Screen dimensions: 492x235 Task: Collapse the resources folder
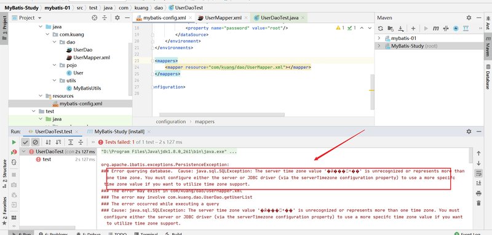click(41, 96)
